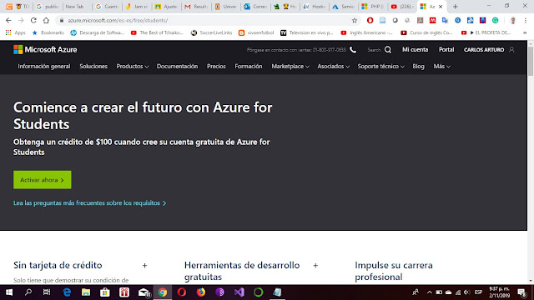Viewport: 534px width, 300px height.
Task: Go to Precios page
Action: pyautogui.click(x=216, y=67)
